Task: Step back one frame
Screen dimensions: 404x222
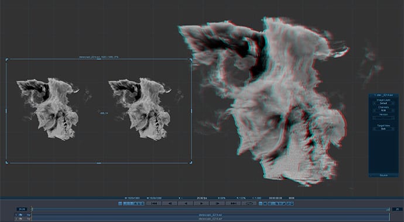Action: 170,203
